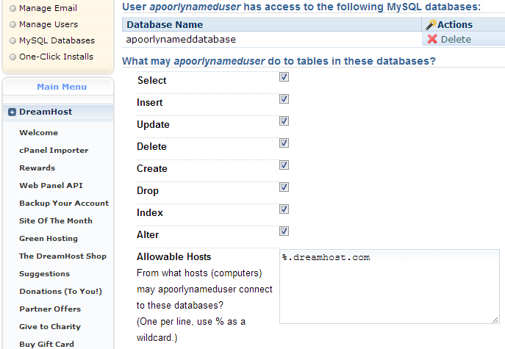505x349 pixels.
Task: Click the Manage Email bullet
Action: [x=12, y=8]
